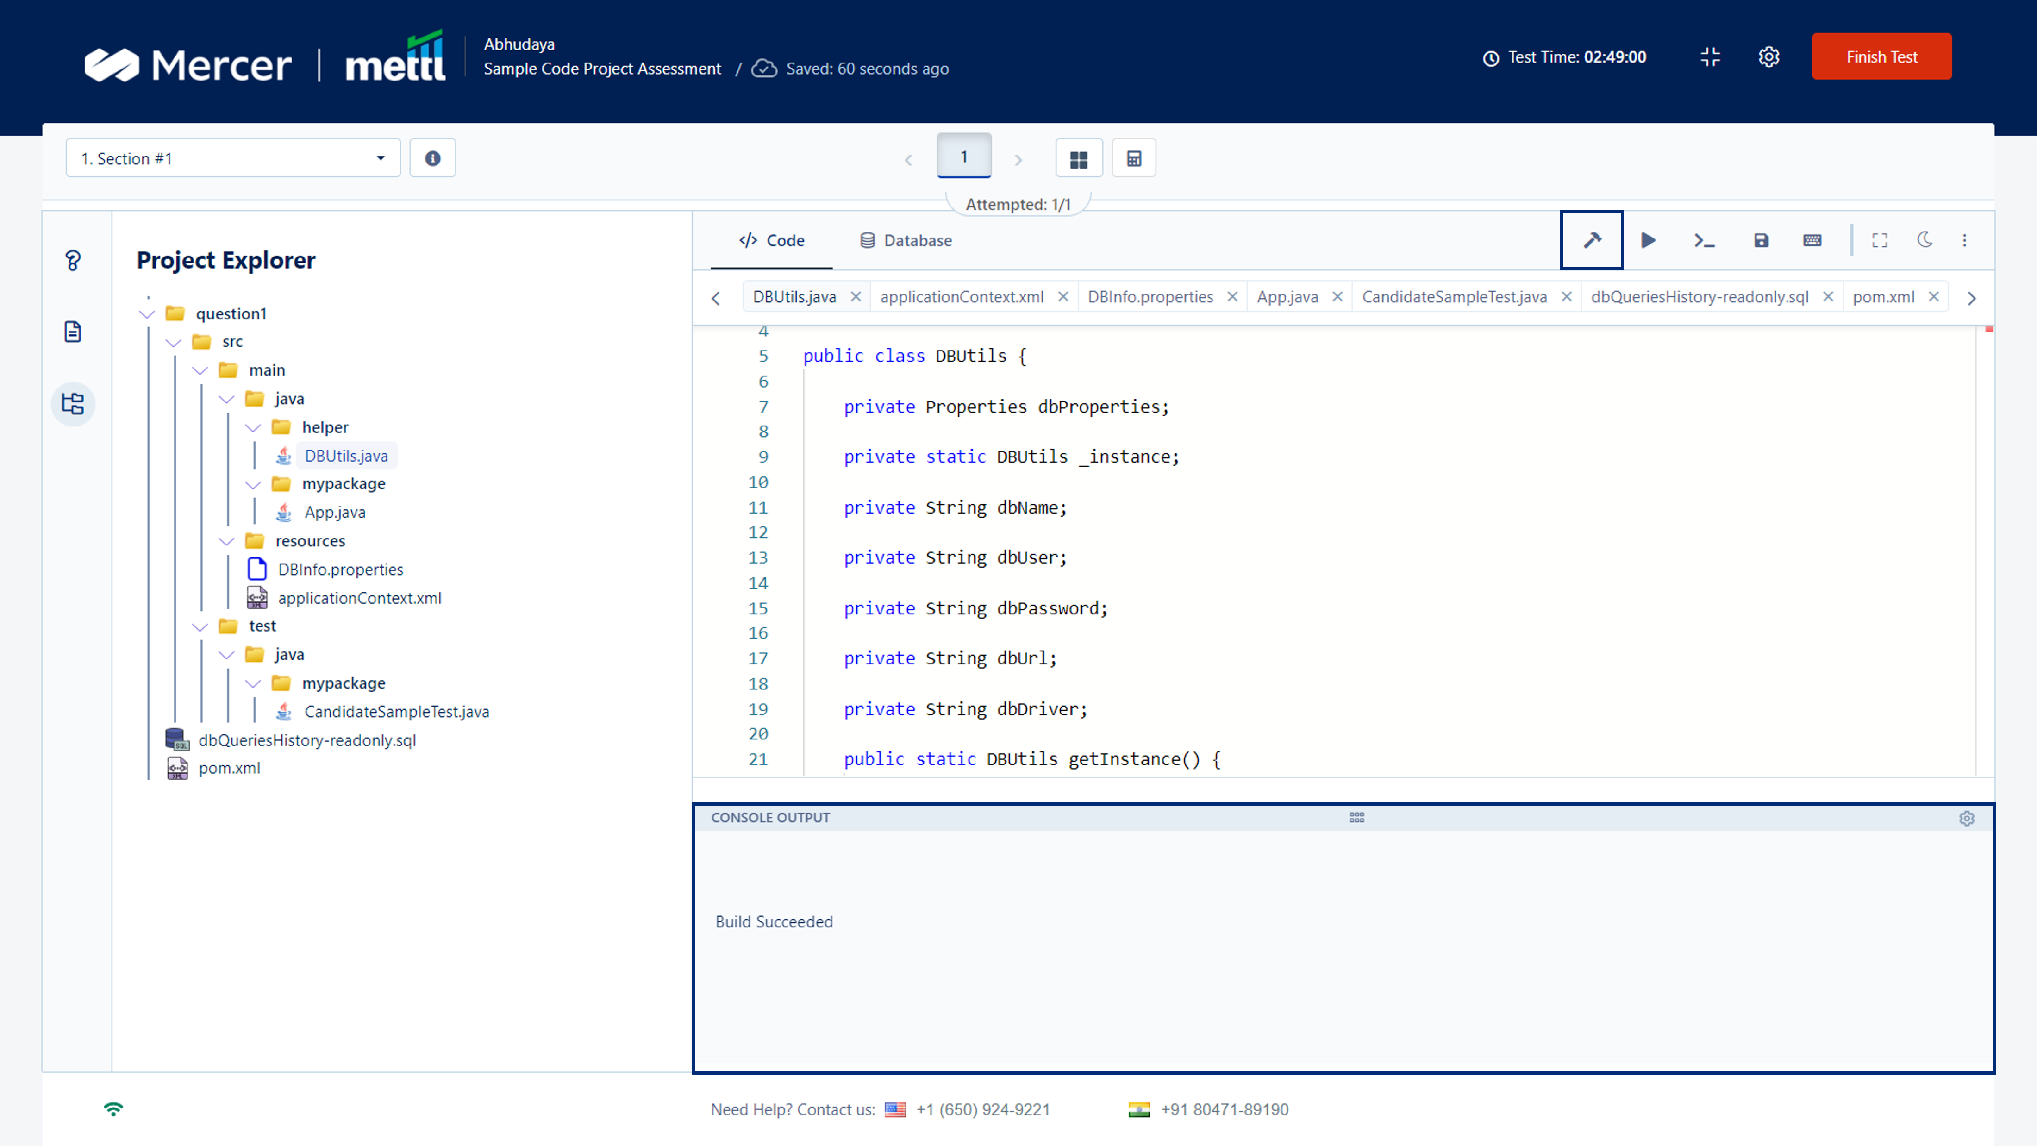Open applicationContext.xml in the project tree
2037x1146 pixels.
click(359, 598)
